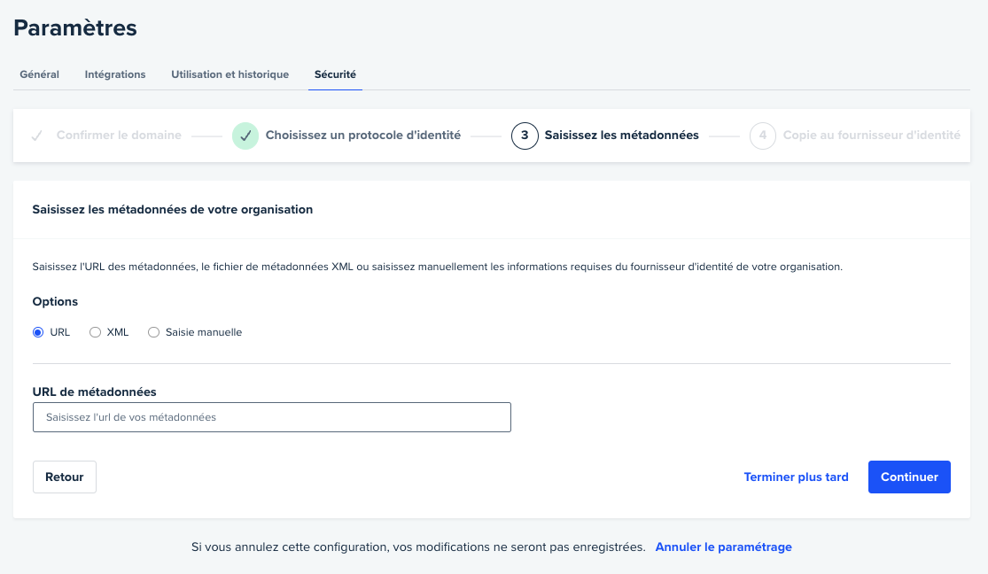Click the Terminer plus tard link
Screen dimensions: 988x574
click(x=796, y=477)
